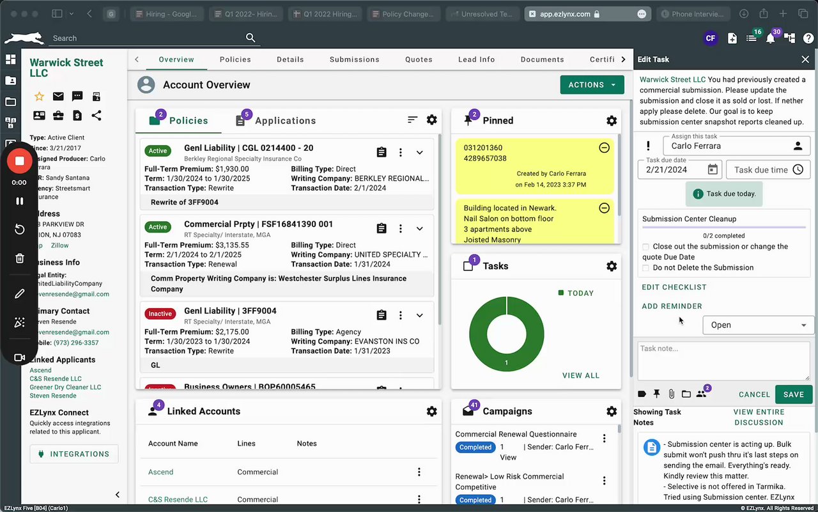The image size is (818, 512).
Task: Switch to the Applications tab in policies card
Action: pos(275,120)
